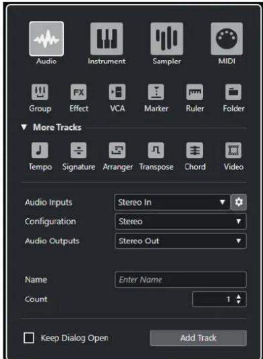This screenshot has height=359, width=263.
Task: Pick the Sampler track icon
Action: 167,38
